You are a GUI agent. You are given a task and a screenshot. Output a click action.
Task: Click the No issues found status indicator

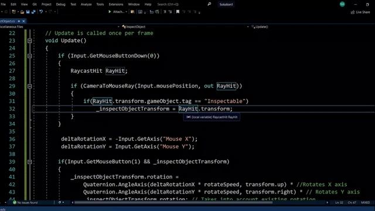point(25,203)
